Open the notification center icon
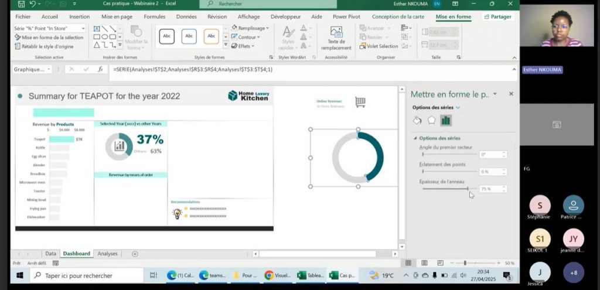 [x=508, y=276]
